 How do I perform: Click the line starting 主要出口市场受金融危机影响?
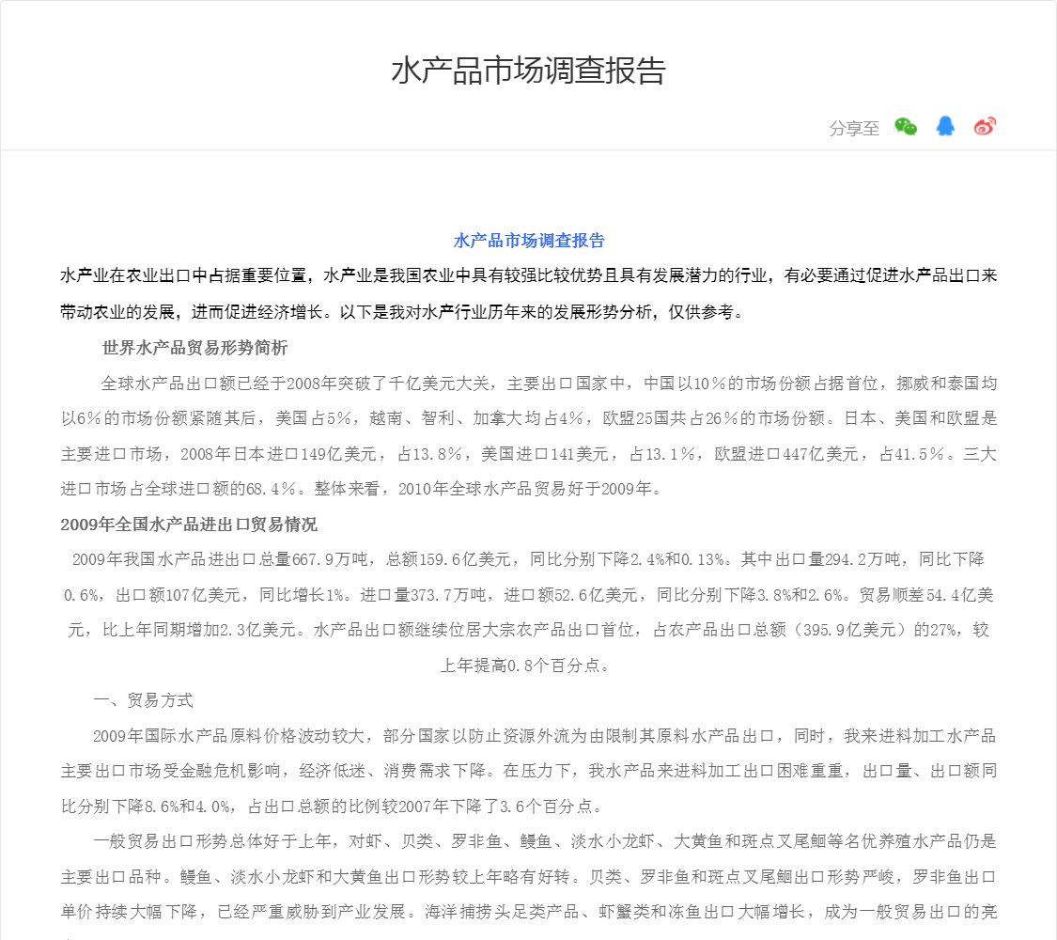click(528, 772)
